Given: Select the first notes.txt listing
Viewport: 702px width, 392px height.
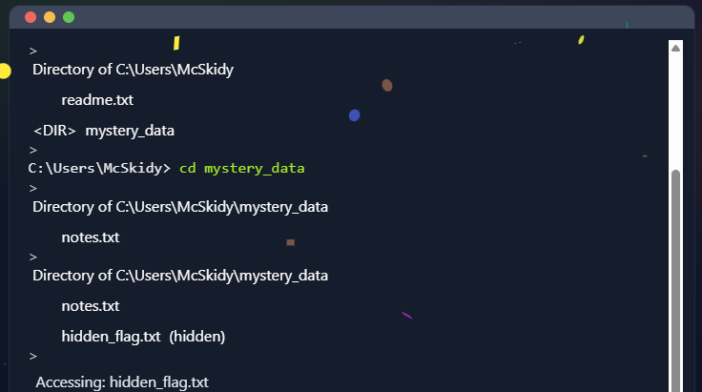Looking at the screenshot, I should [x=91, y=237].
